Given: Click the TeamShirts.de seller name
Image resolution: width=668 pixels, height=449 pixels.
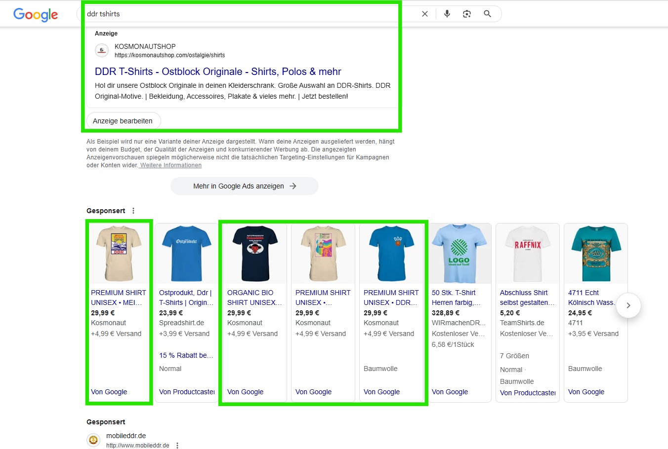Looking at the screenshot, I should 522,323.
